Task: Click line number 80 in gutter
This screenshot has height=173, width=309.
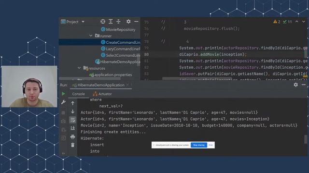Action: pyautogui.click(x=146, y=54)
